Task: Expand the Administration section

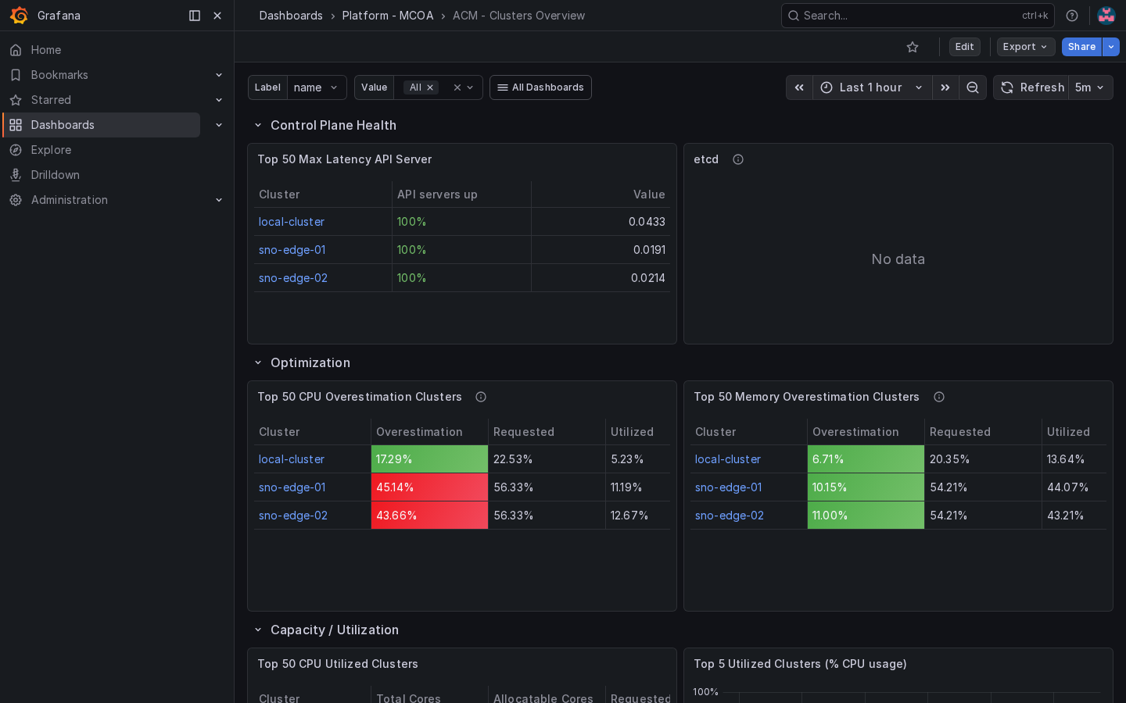Action: (x=219, y=200)
